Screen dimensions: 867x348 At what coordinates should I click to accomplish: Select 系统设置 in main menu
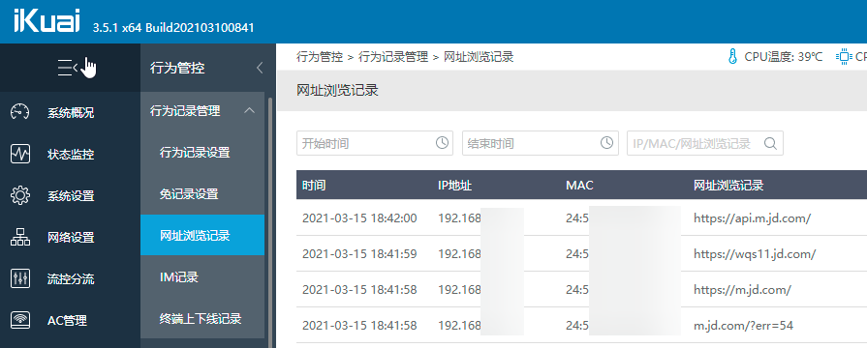click(x=70, y=196)
